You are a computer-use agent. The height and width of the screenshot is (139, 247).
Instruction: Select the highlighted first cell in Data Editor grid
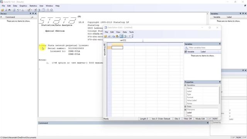pos(117,47)
